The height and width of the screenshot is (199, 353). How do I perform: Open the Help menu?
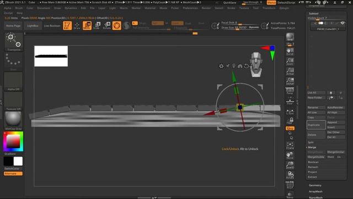coord(20,13)
